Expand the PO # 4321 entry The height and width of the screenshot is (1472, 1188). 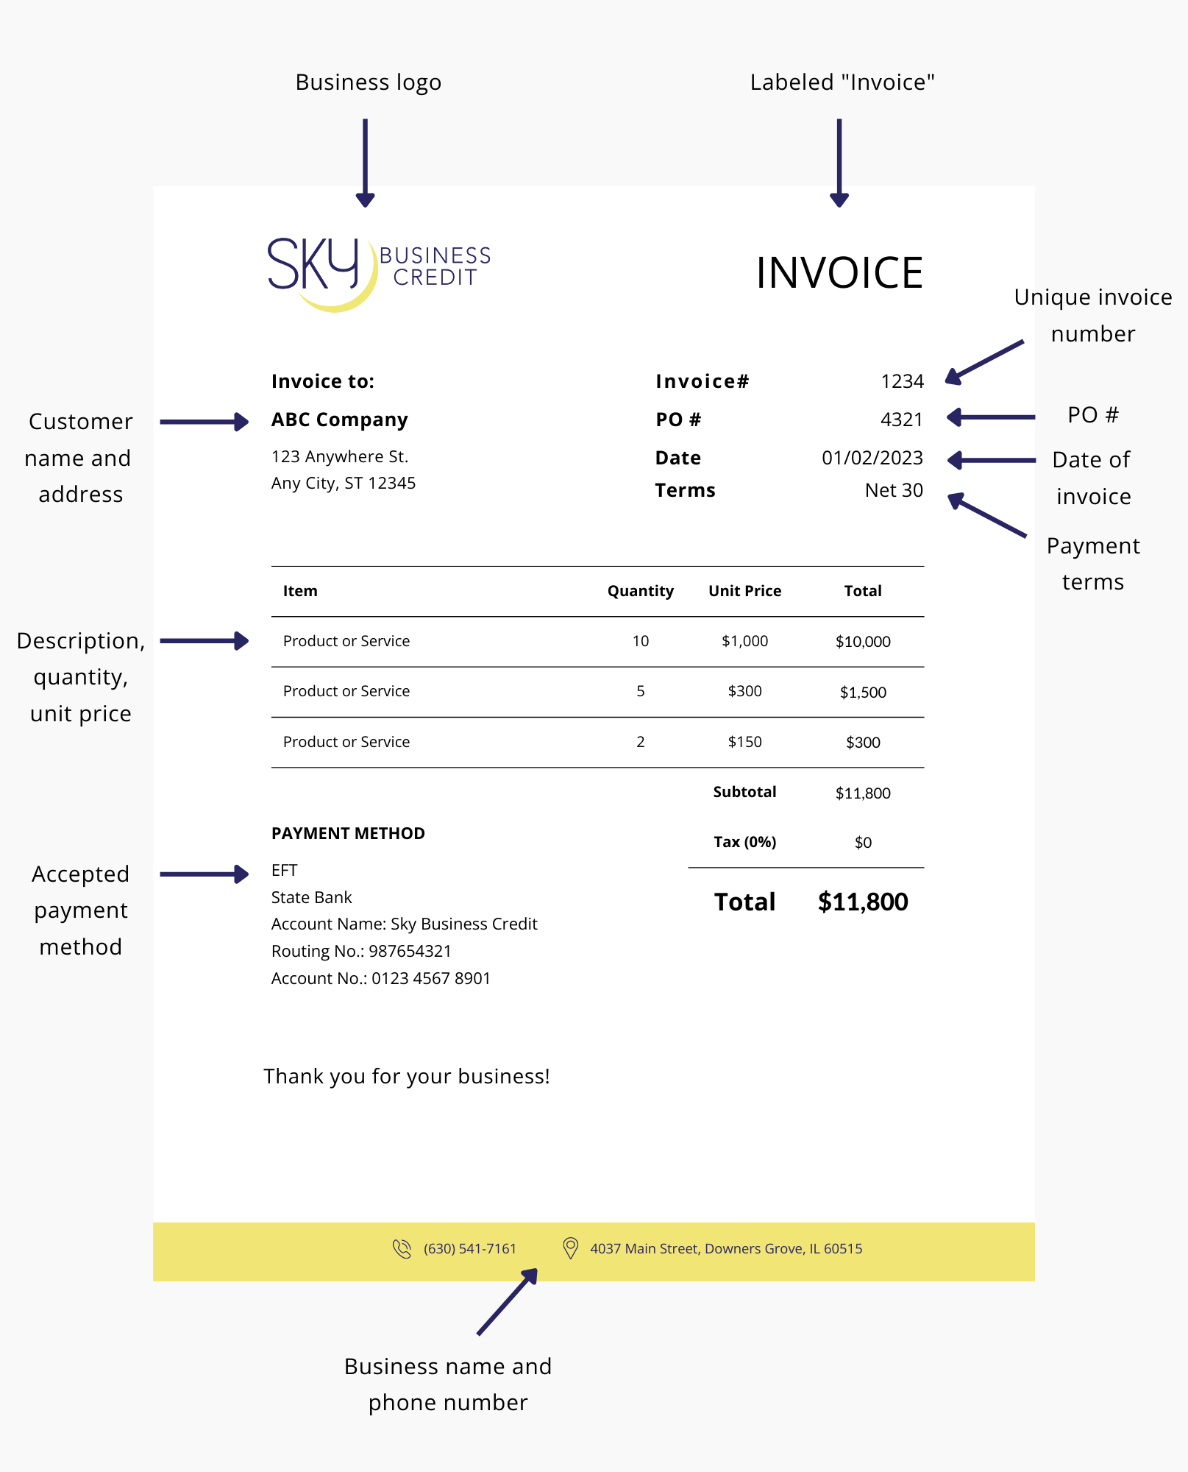[902, 420]
